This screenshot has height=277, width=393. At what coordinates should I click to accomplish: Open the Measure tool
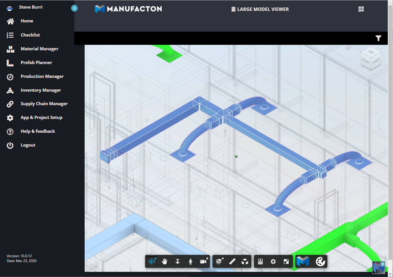pos(233,261)
